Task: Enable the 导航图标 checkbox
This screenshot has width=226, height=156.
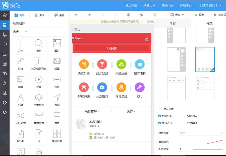Action: [185, 123]
